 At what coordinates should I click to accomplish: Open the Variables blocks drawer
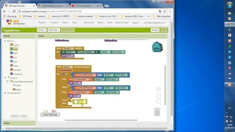click(x=15, y=70)
